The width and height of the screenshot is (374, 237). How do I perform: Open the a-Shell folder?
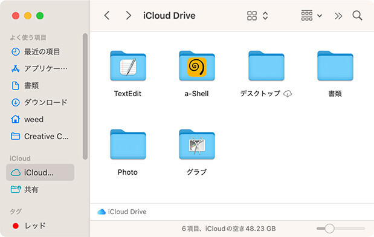point(197,66)
